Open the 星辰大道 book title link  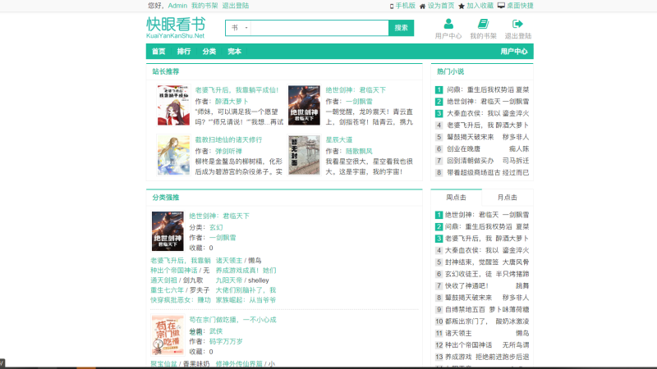pos(338,139)
